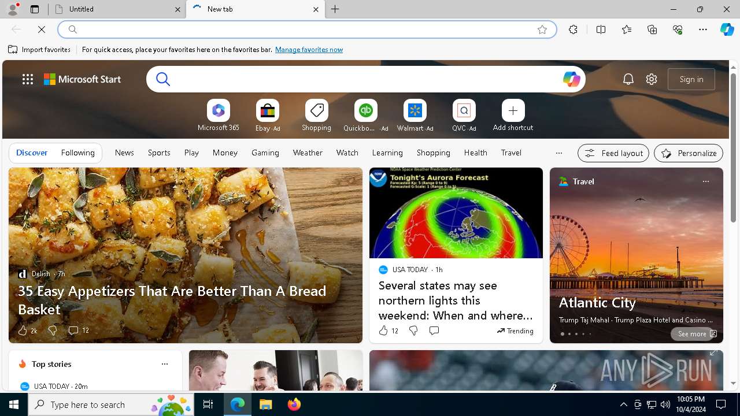Open the volume control in system tray

[x=665, y=404]
